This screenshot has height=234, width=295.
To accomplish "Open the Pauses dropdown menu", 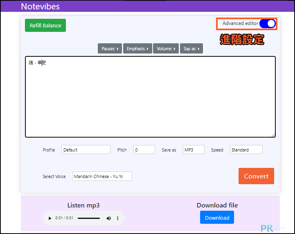I will (110, 49).
